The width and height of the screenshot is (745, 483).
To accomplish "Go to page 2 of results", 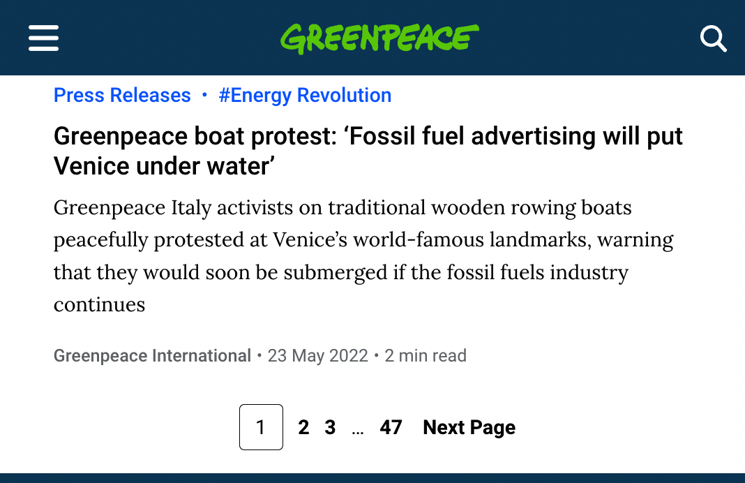I will tap(303, 427).
